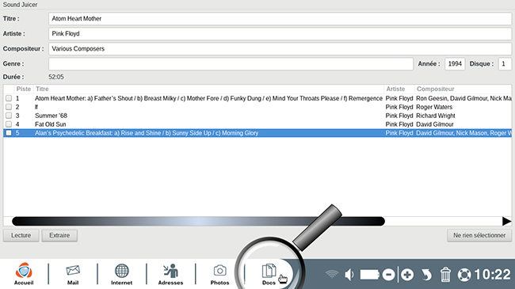Click composer cell Ron Geesin, David Gilmour
Viewport: 515px width, 289px height.
coord(463,98)
